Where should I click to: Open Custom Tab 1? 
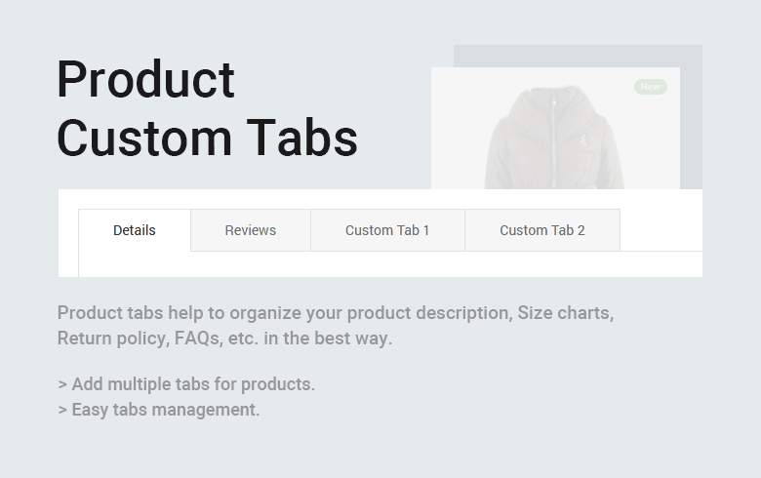click(x=387, y=230)
